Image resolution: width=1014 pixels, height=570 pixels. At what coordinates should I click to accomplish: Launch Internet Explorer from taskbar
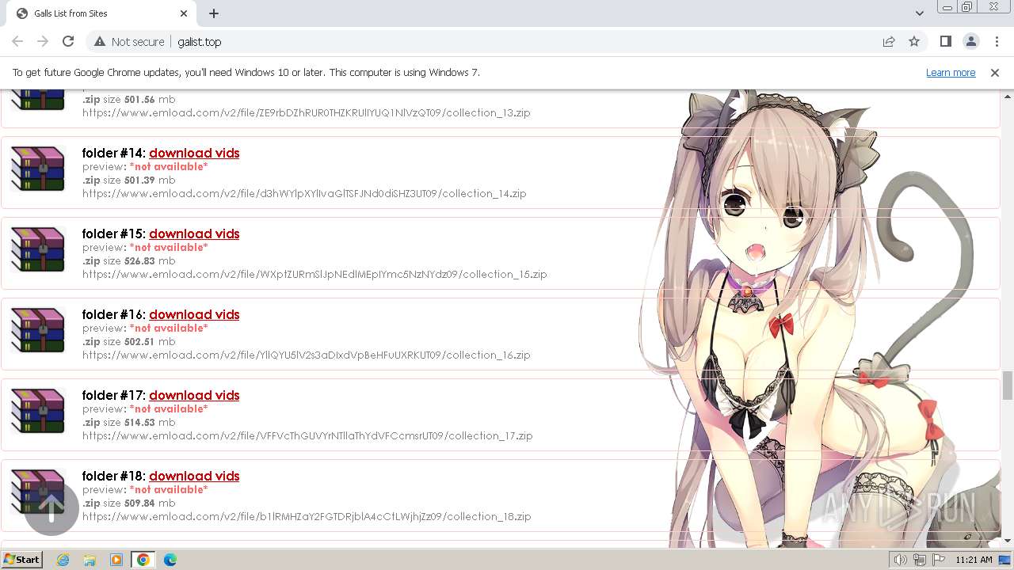[63, 560]
